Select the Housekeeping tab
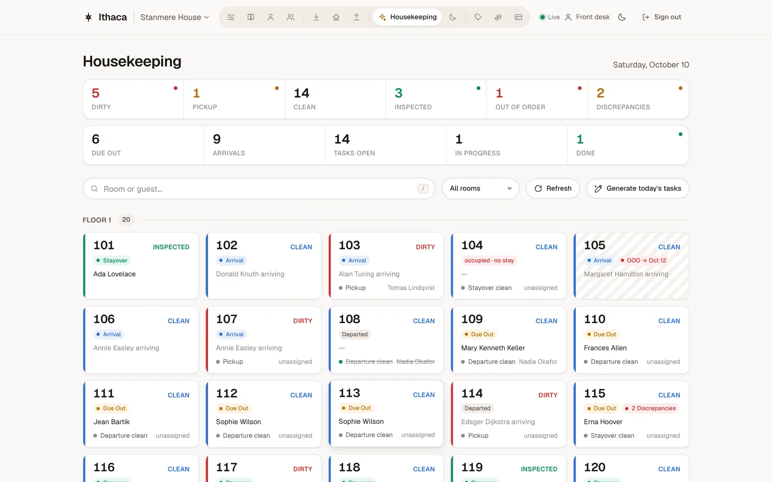The width and height of the screenshot is (772, 482). 407,17
